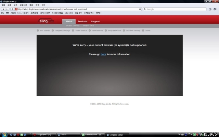Open the gear settings menu
Screen dimensions: 219x137
tap(215, 9)
